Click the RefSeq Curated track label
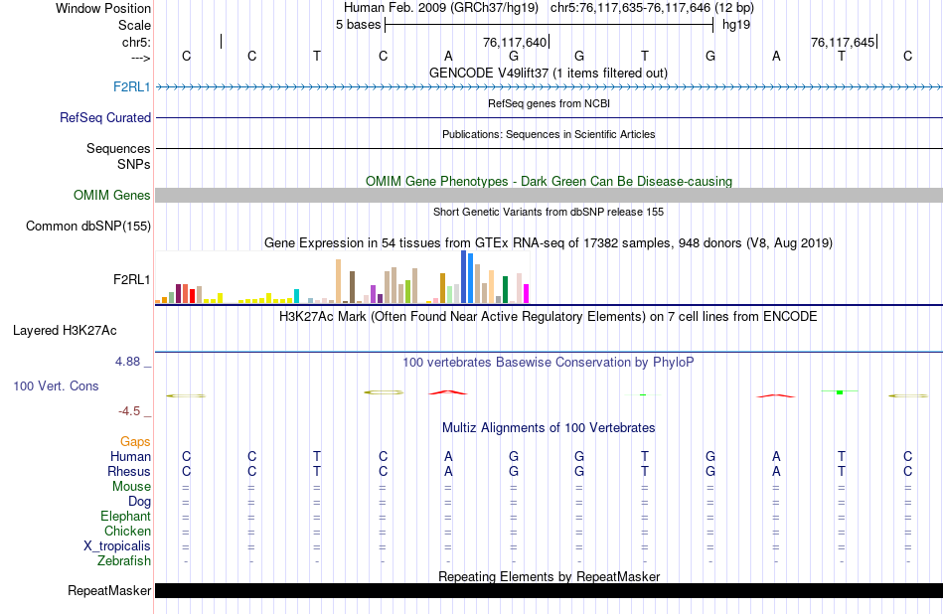This screenshot has width=944, height=614. point(105,117)
